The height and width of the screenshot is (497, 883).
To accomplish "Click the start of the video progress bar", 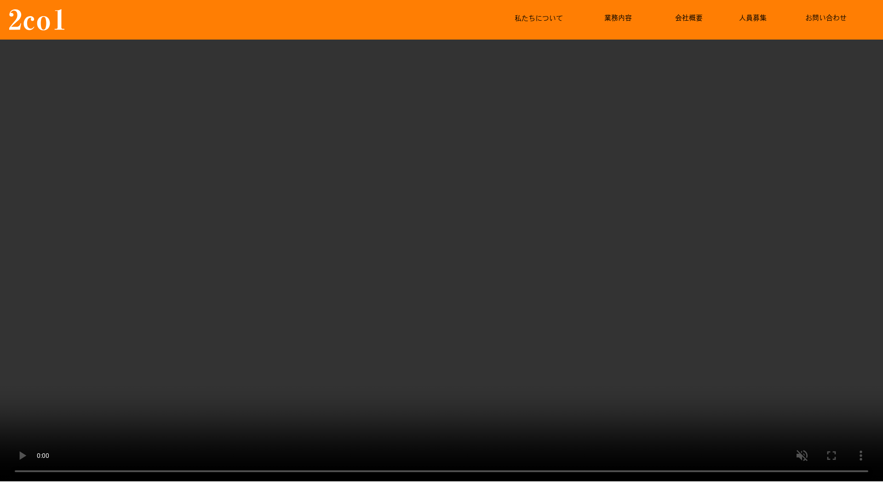I will click(16, 471).
